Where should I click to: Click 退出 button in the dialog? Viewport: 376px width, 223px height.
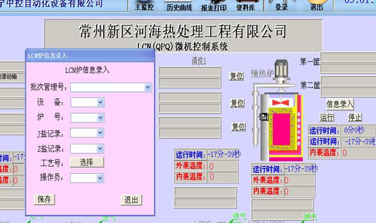[131, 200]
